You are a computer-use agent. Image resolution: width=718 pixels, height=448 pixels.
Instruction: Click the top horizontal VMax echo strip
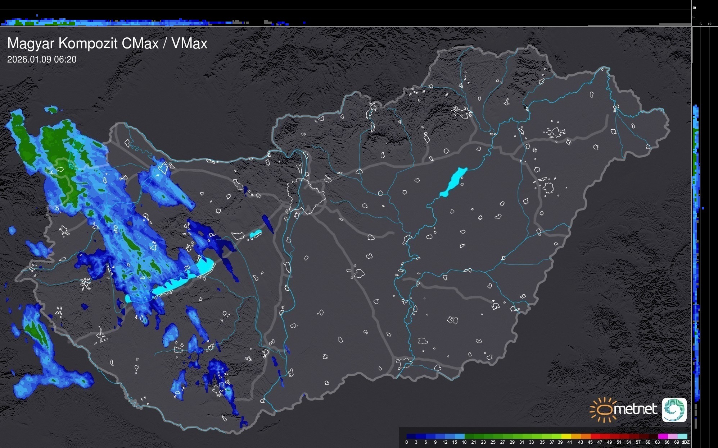click(x=108, y=23)
